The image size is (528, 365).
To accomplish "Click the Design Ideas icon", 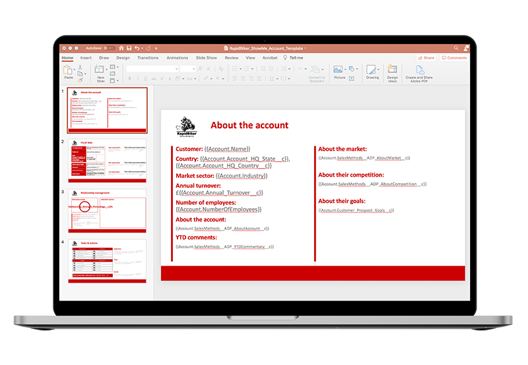I will pos(392,69).
